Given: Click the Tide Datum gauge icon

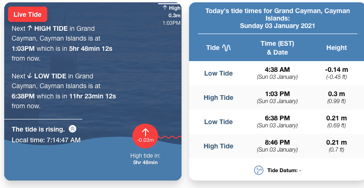Looking at the screenshot, I should (x=258, y=170).
